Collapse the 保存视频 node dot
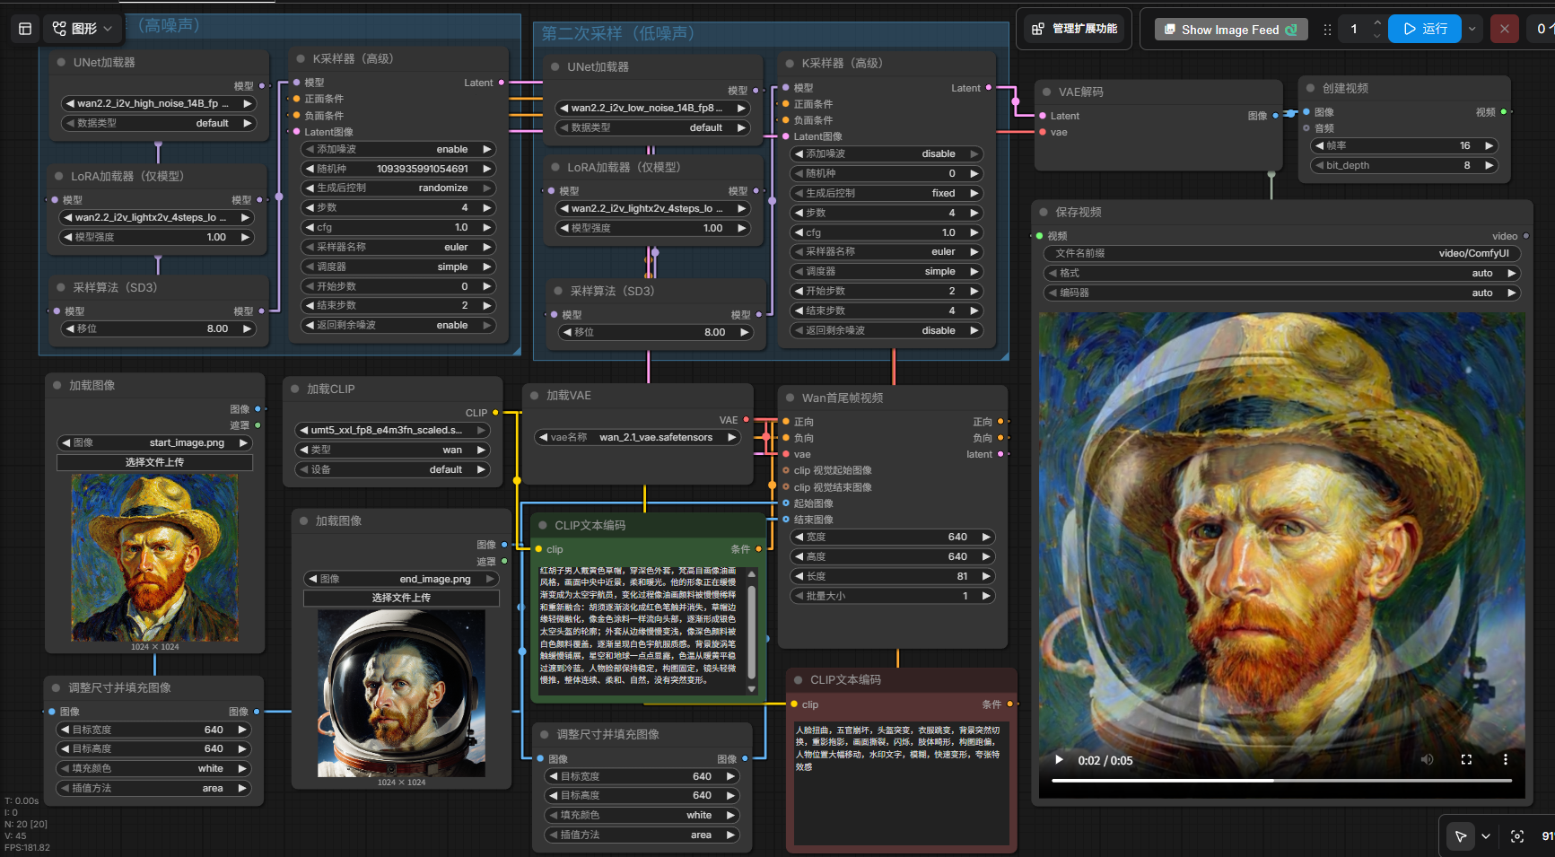The image size is (1555, 857). coord(1044,212)
